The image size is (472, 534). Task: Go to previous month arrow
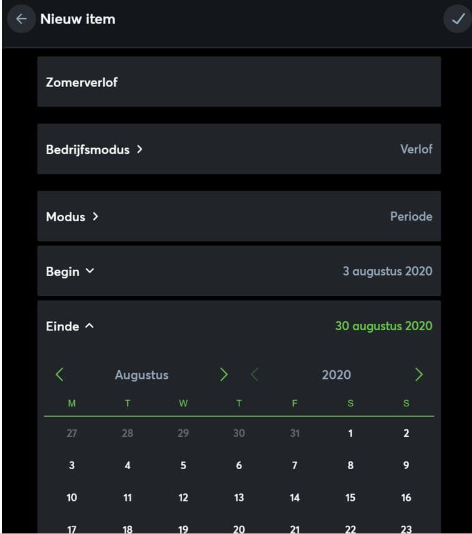(x=60, y=374)
